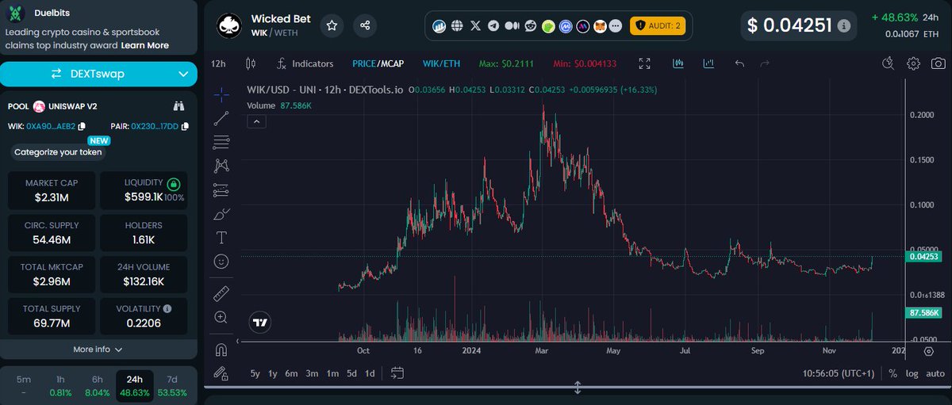Select the 24h change tab
The height and width of the screenshot is (405, 952).
click(134, 385)
